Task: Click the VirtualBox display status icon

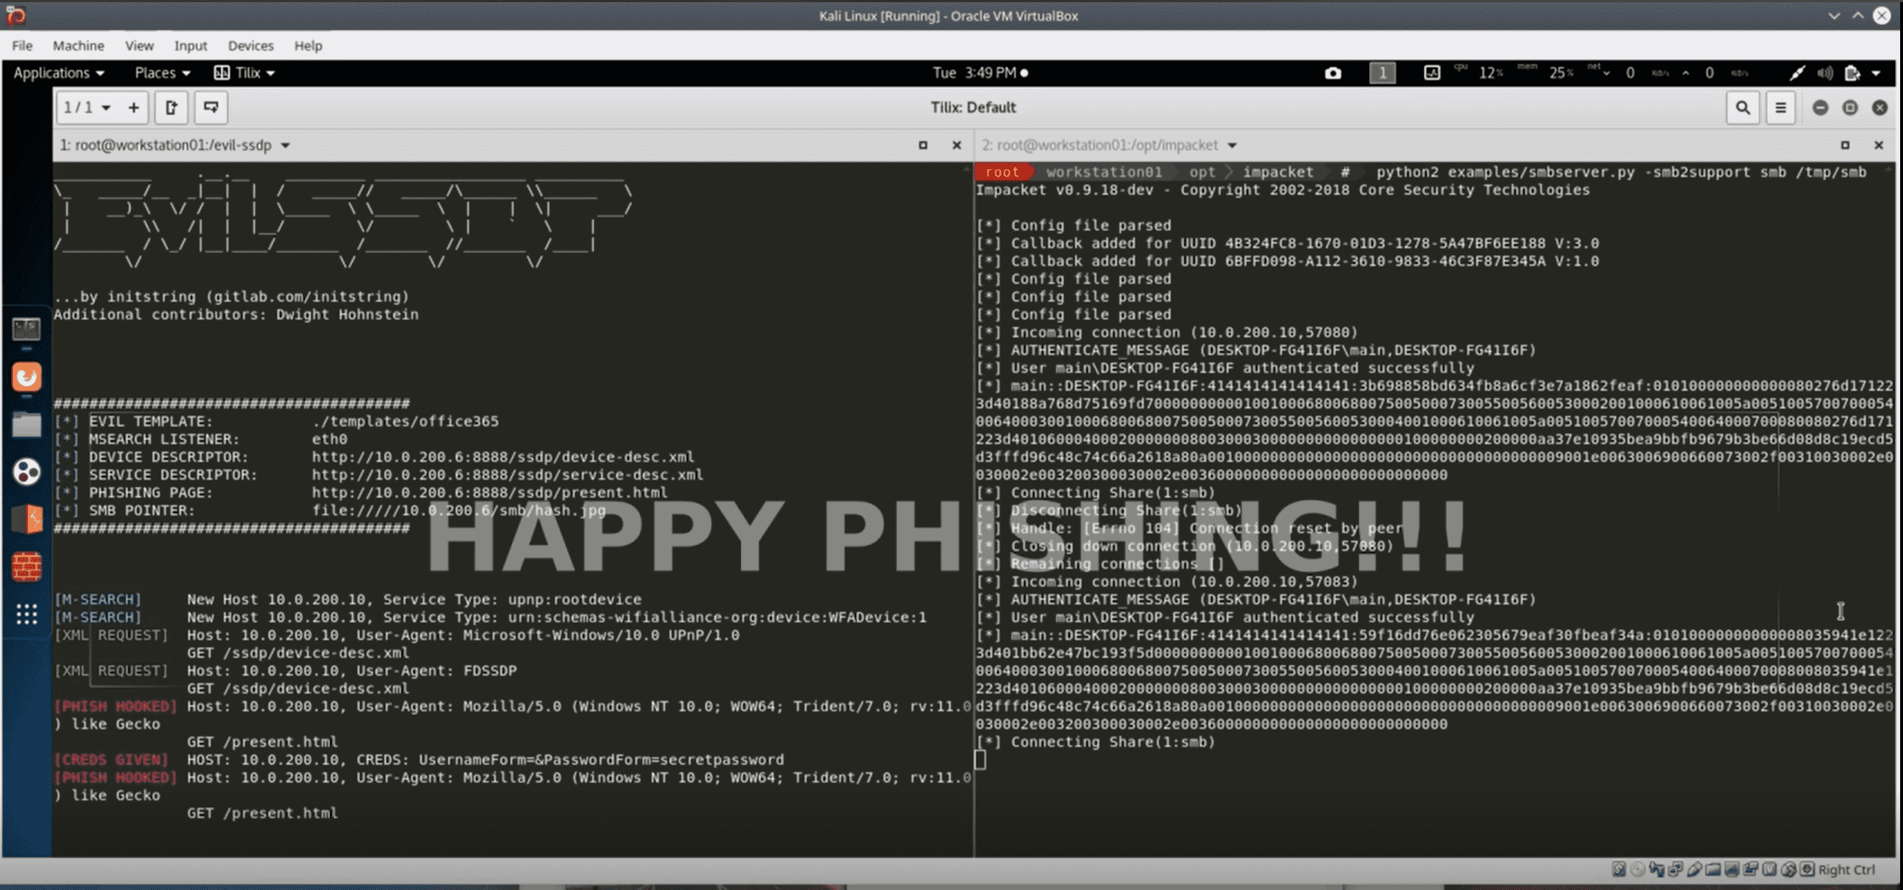Action: [x=1731, y=869]
